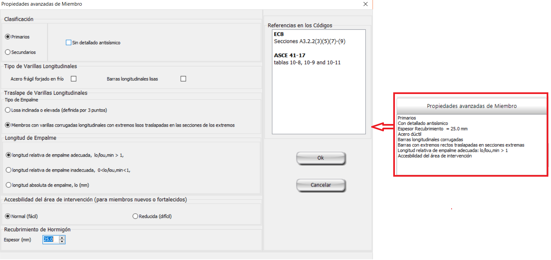This screenshot has width=551, height=260.
Task: Select the Secundarios classification option
Action: pyautogui.click(x=8, y=52)
